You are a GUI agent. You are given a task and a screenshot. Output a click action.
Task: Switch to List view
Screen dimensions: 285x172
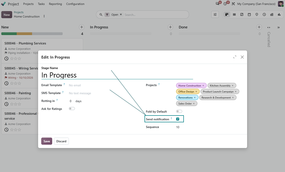(x=234, y=15)
